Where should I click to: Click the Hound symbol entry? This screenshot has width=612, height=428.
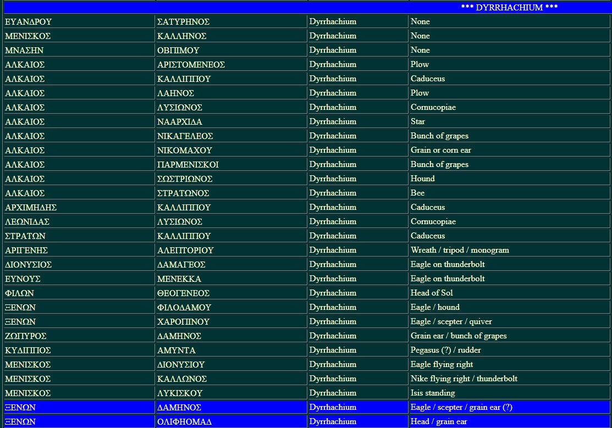[x=422, y=179]
